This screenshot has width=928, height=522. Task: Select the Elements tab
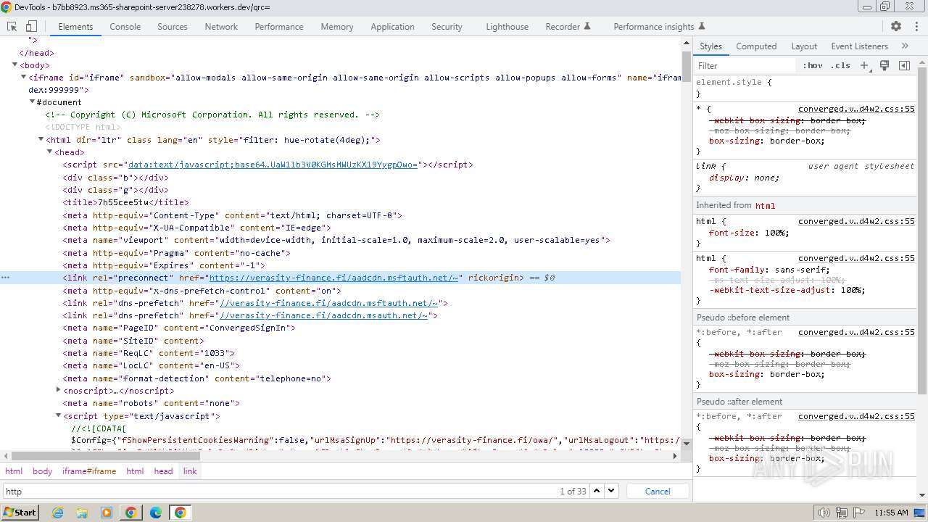click(75, 26)
